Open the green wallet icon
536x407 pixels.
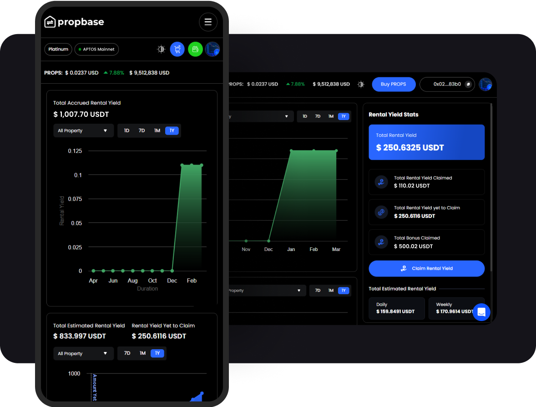point(195,49)
